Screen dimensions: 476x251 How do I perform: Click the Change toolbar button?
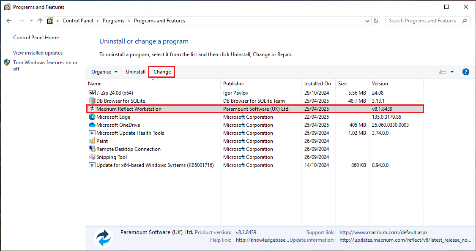162,72
